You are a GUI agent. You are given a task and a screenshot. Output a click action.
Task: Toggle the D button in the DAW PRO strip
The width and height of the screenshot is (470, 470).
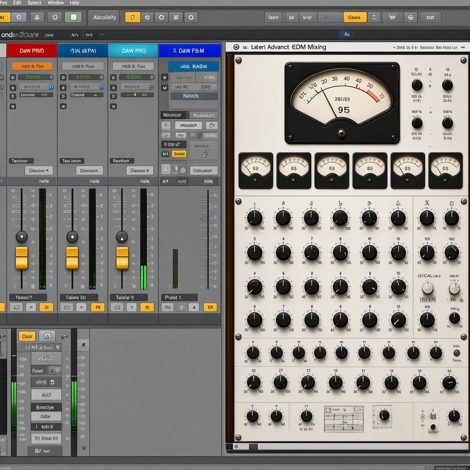(113, 96)
